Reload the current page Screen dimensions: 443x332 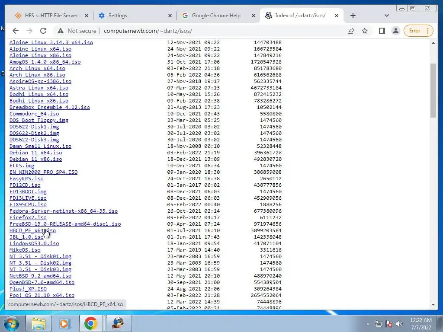tap(43, 31)
